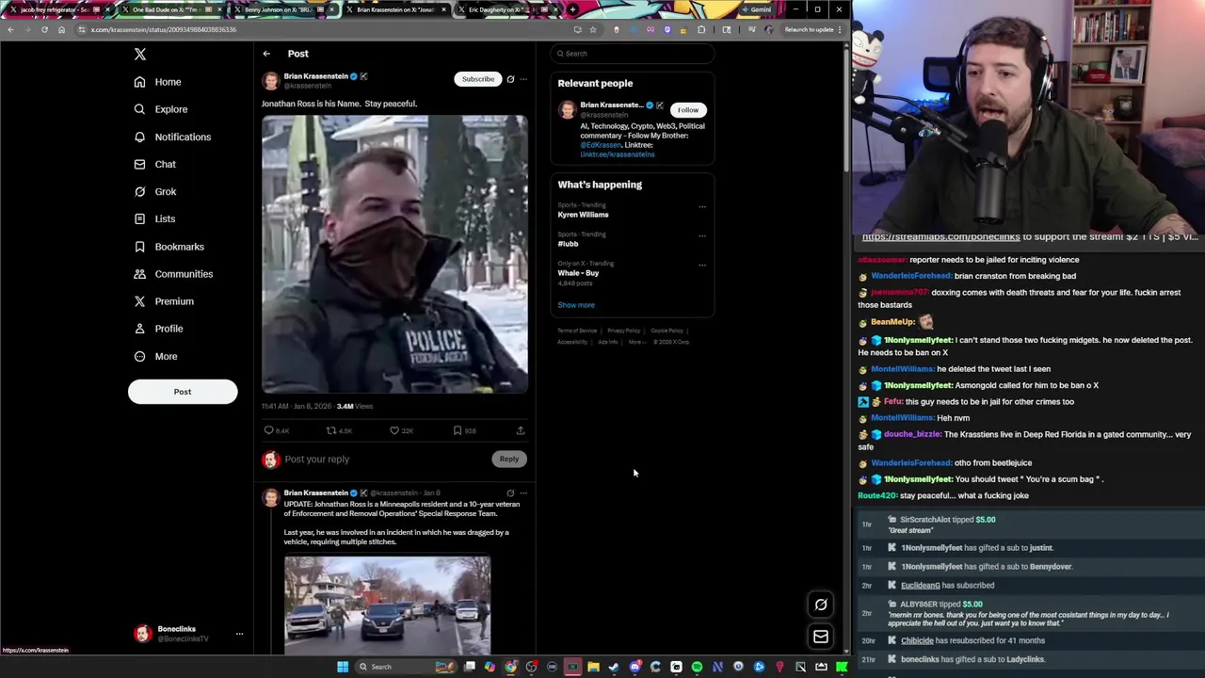Open a new browser tab

pos(572,9)
